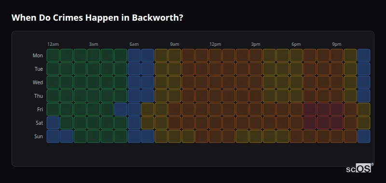Pick the Sunday 6pm orange cell
Screen dimensions: 386x183
point(296,136)
